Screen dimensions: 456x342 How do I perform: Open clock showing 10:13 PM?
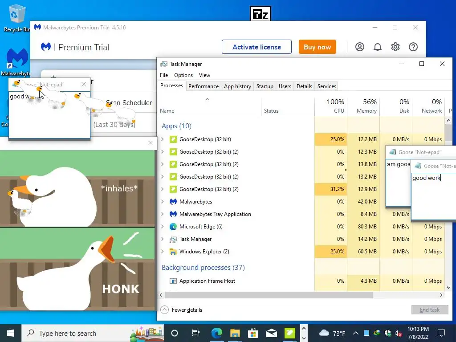tap(418, 333)
